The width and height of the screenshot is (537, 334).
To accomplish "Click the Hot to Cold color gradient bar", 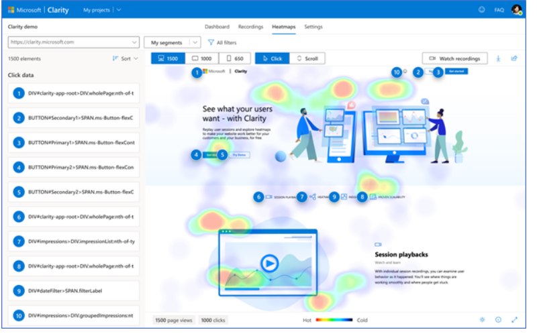I will tap(334, 320).
